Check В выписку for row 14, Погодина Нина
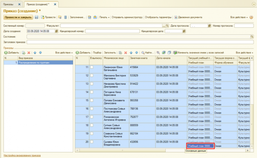Viewport: 257px width, 158px height. point(92,92)
